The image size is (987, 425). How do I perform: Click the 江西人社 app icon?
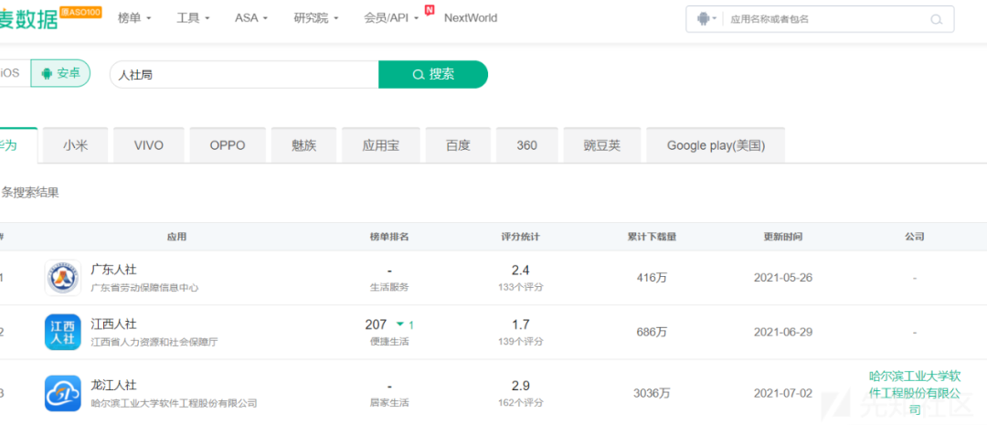pyautogui.click(x=63, y=333)
